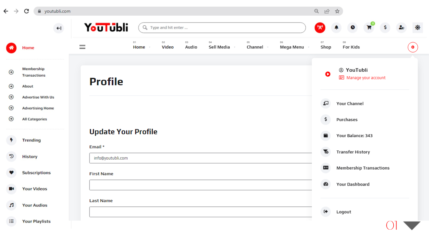
Task: Open About in sidebar
Action: coord(28,86)
